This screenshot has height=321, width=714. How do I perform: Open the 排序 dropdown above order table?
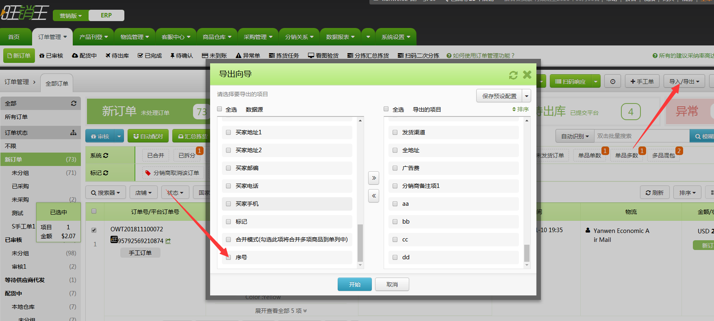[688, 193]
